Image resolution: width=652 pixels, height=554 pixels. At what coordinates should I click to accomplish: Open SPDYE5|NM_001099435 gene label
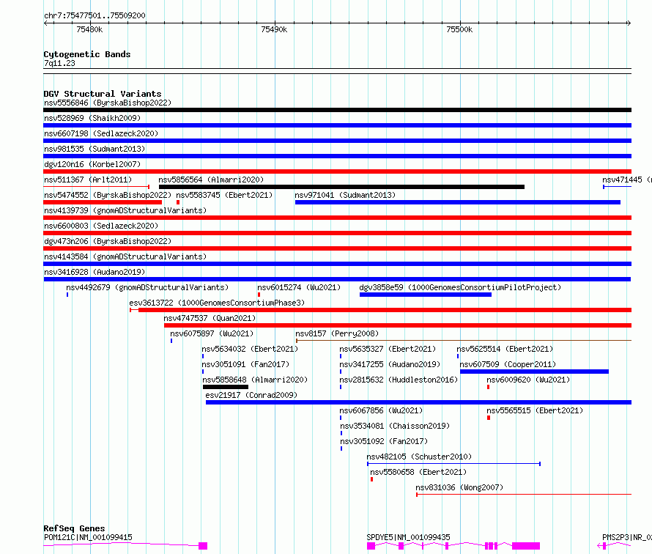tap(408, 537)
